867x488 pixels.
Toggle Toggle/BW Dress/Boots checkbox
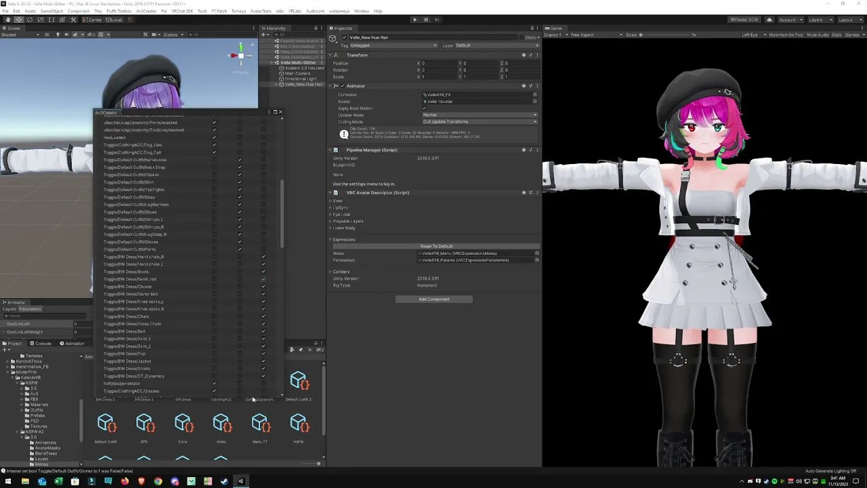(263, 272)
